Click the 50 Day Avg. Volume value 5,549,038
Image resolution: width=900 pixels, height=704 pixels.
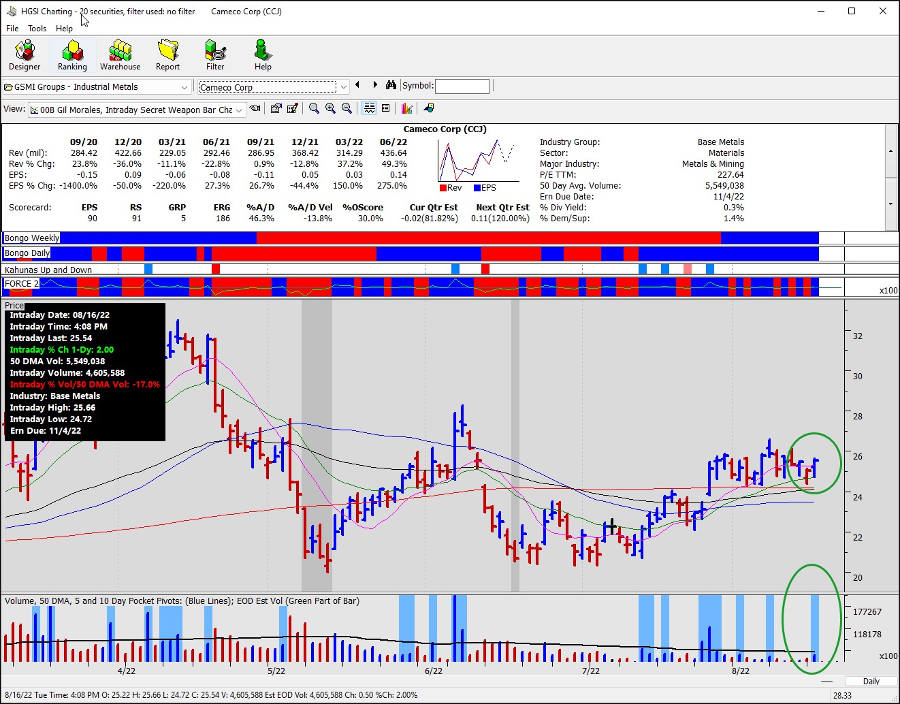click(724, 186)
